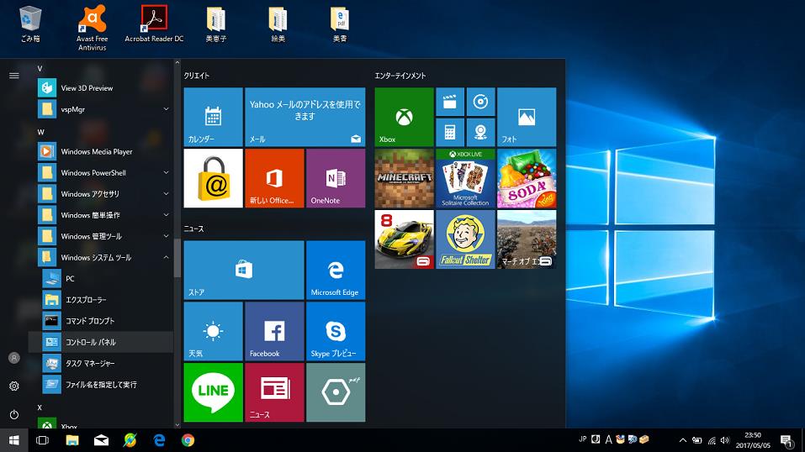Open the volume control in tray
Screen dimensions: 805x452
[x=725, y=440]
